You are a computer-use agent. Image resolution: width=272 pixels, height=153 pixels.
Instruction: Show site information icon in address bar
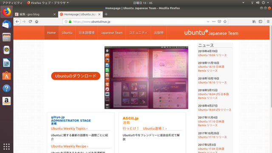[66, 22]
